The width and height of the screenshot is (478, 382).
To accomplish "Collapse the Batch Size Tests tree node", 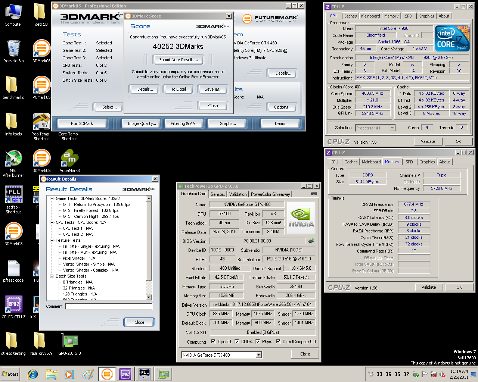I will (x=52, y=276).
